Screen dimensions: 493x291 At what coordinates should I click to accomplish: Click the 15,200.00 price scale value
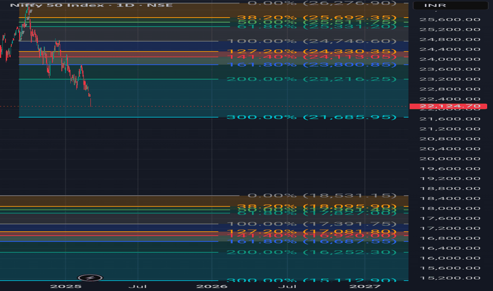point(450,278)
